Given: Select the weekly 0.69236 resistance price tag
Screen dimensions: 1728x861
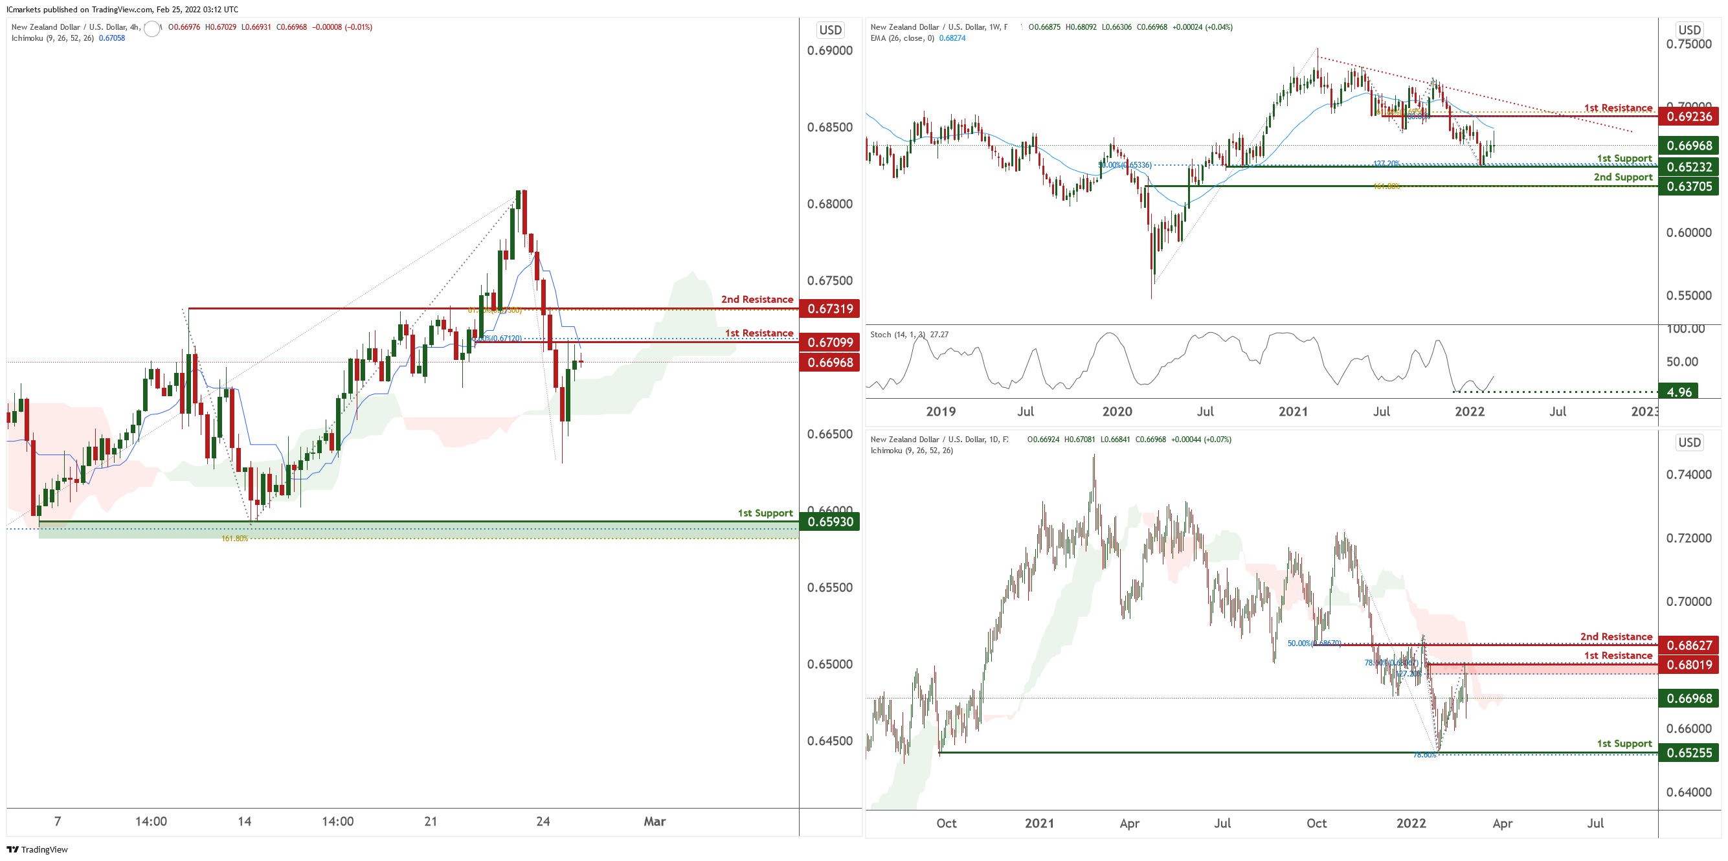Looking at the screenshot, I should 1689,116.
